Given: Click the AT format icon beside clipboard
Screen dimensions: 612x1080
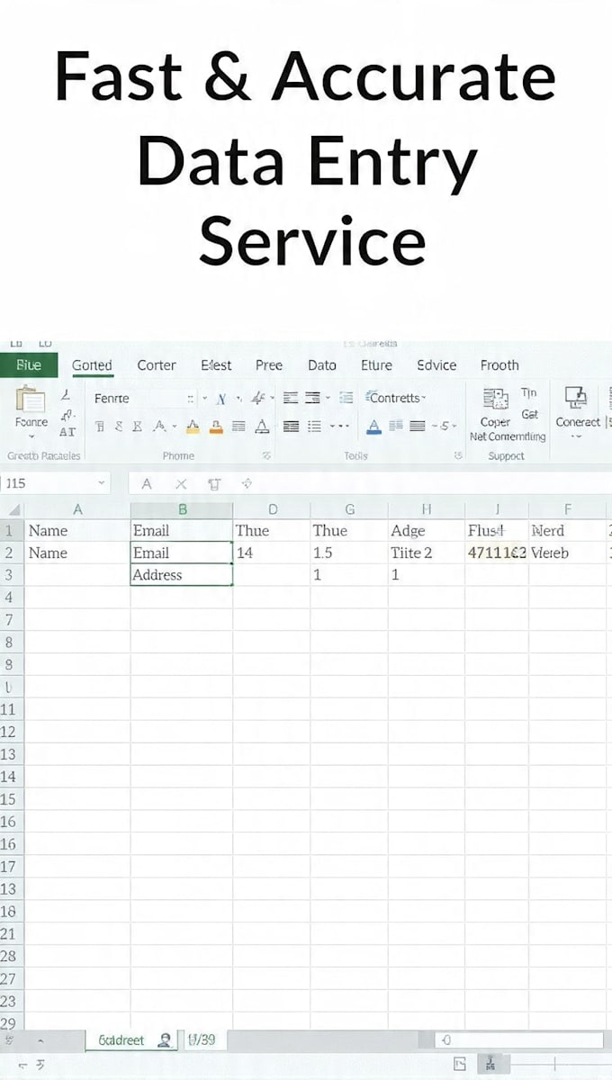Looking at the screenshot, I should click(67, 432).
